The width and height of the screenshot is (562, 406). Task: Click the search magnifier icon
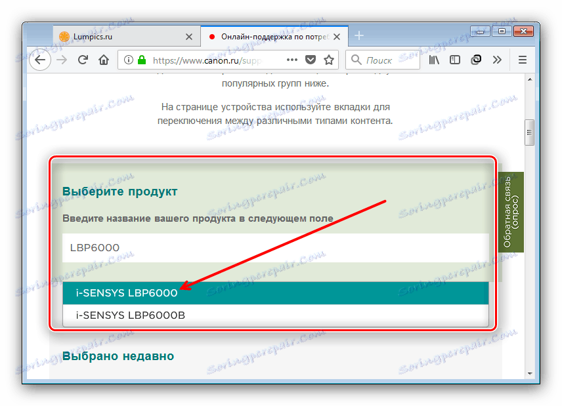[x=356, y=60]
